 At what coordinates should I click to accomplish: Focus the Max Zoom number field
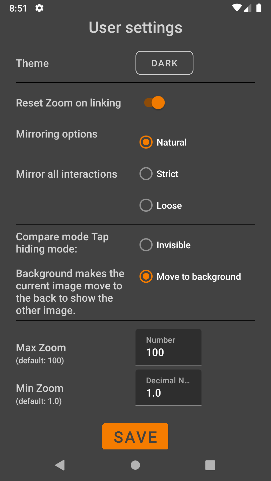(x=168, y=347)
